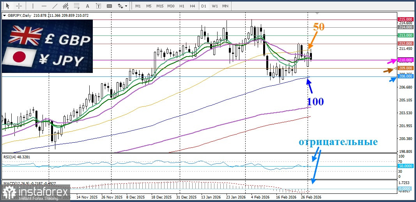Select the Fibonacci retracement tool

(x=77, y=6)
